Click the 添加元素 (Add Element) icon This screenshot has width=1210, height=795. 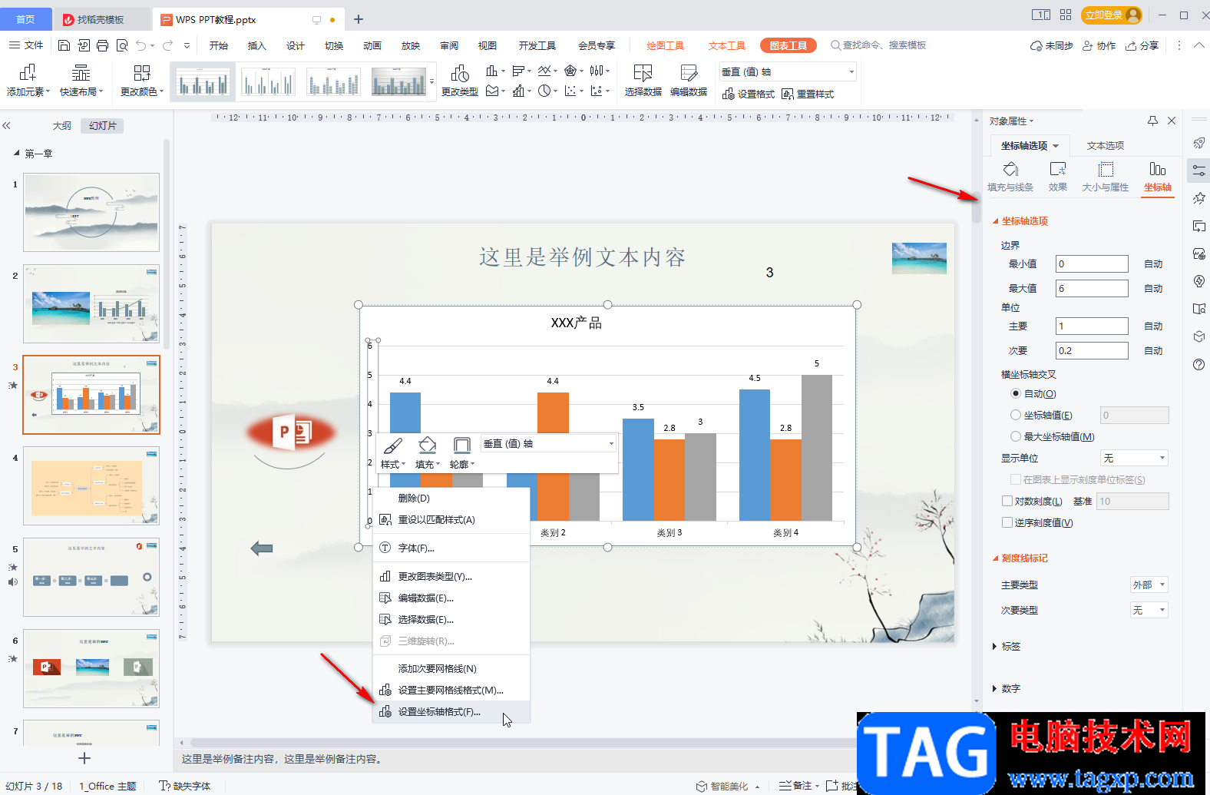(28, 73)
